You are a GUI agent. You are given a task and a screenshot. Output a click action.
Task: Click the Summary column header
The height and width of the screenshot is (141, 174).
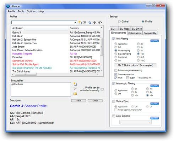[x=85, y=28]
